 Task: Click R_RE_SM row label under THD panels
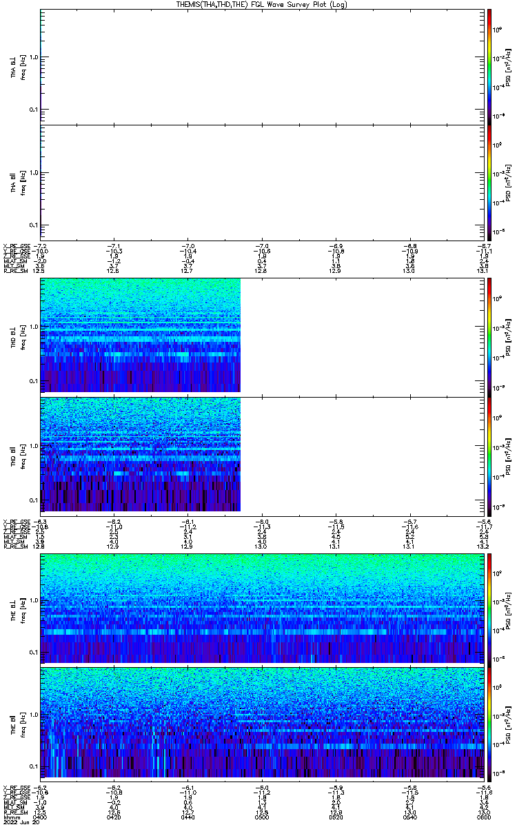(x=15, y=547)
